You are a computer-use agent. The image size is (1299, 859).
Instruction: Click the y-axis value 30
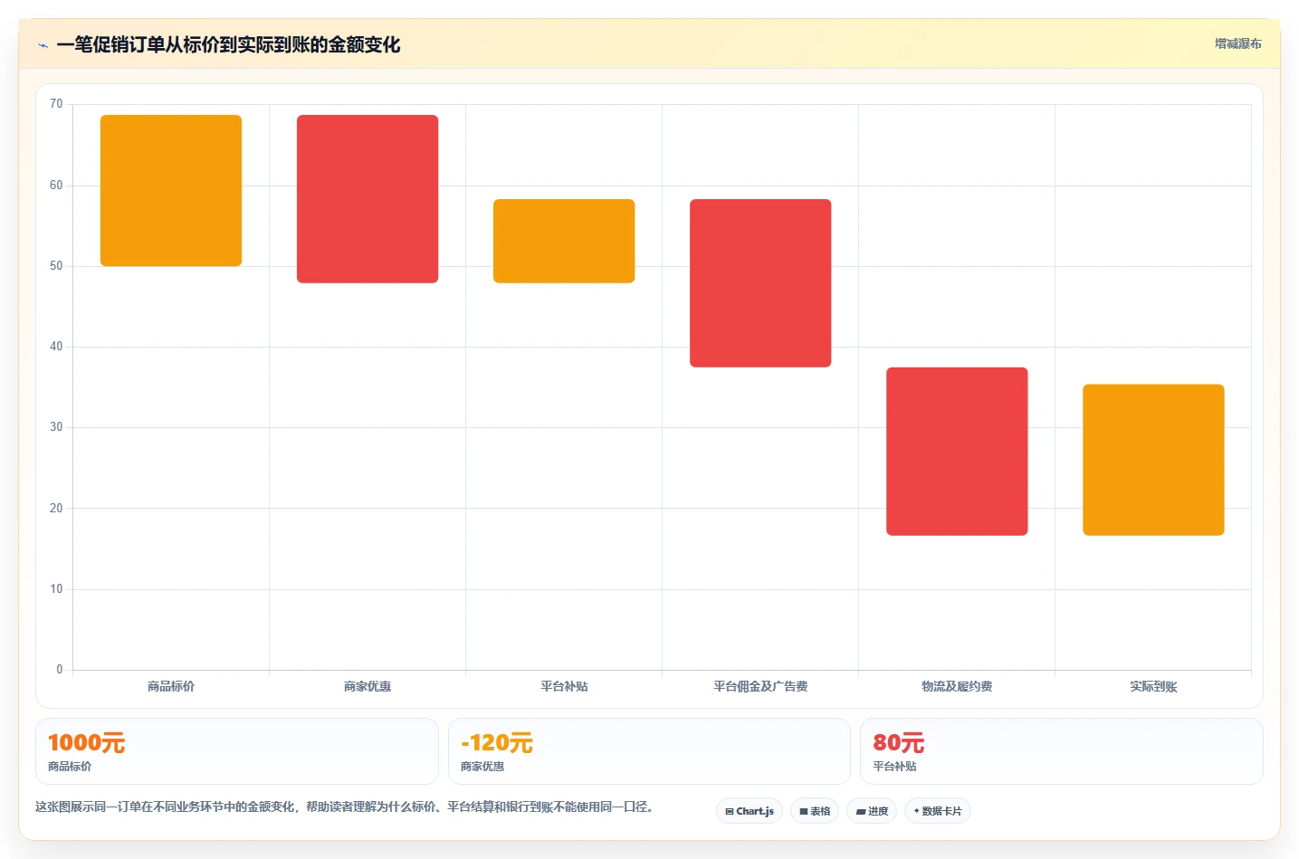tap(56, 427)
